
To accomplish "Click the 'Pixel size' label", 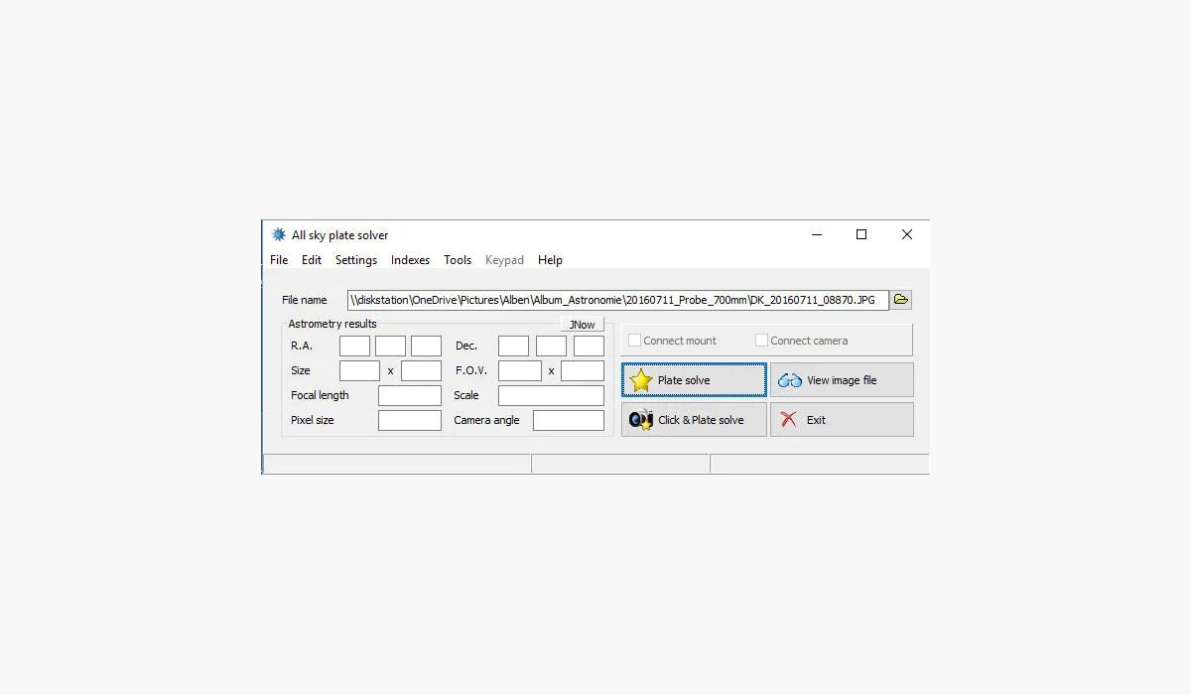I will [313, 420].
